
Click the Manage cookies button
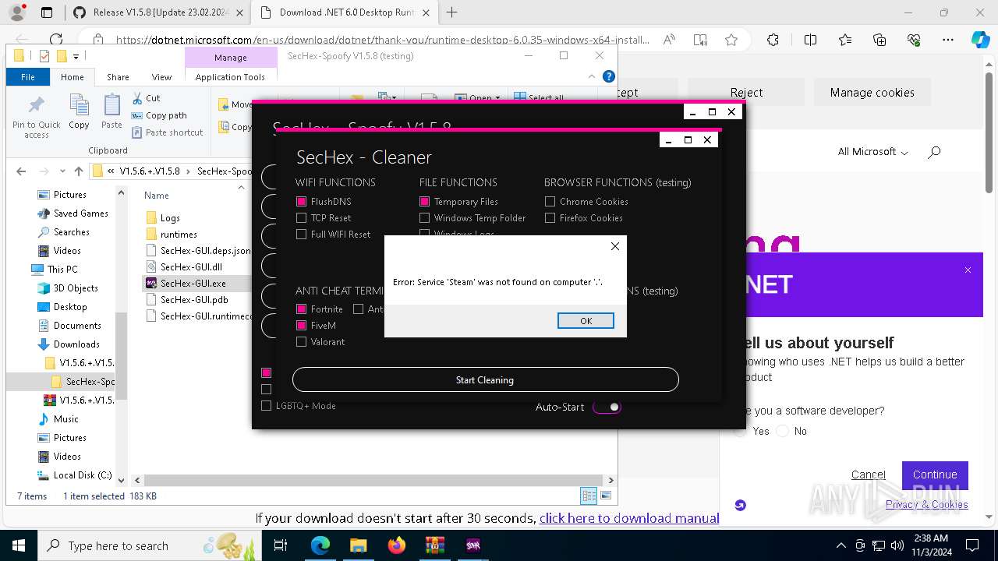click(x=872, y=92)
